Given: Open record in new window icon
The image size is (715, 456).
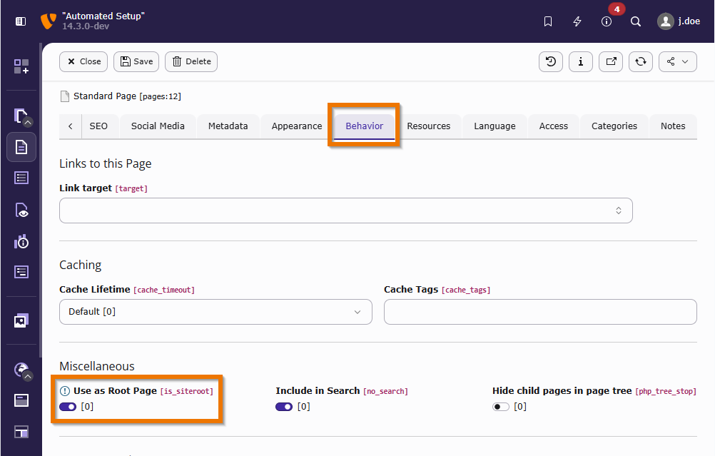Looking at the screenshot, I should click(x=611, y=61).
